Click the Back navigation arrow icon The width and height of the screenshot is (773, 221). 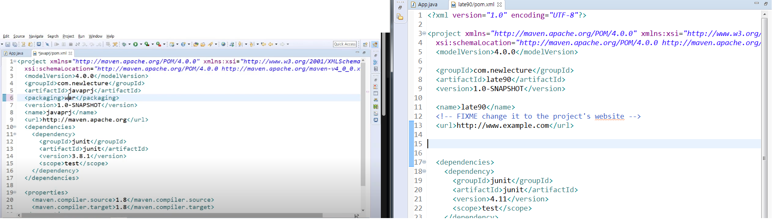(271, 44)
